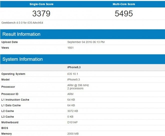Click the BIOS row label
Viewport: 165px width, 136px height.
[x=5, y=128]
